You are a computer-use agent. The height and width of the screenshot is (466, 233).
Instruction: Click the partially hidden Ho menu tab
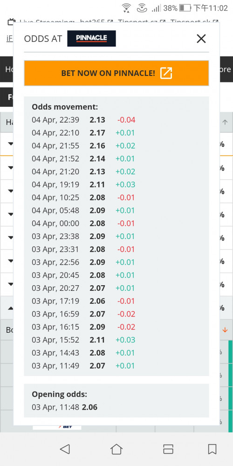tap(9, 69)
